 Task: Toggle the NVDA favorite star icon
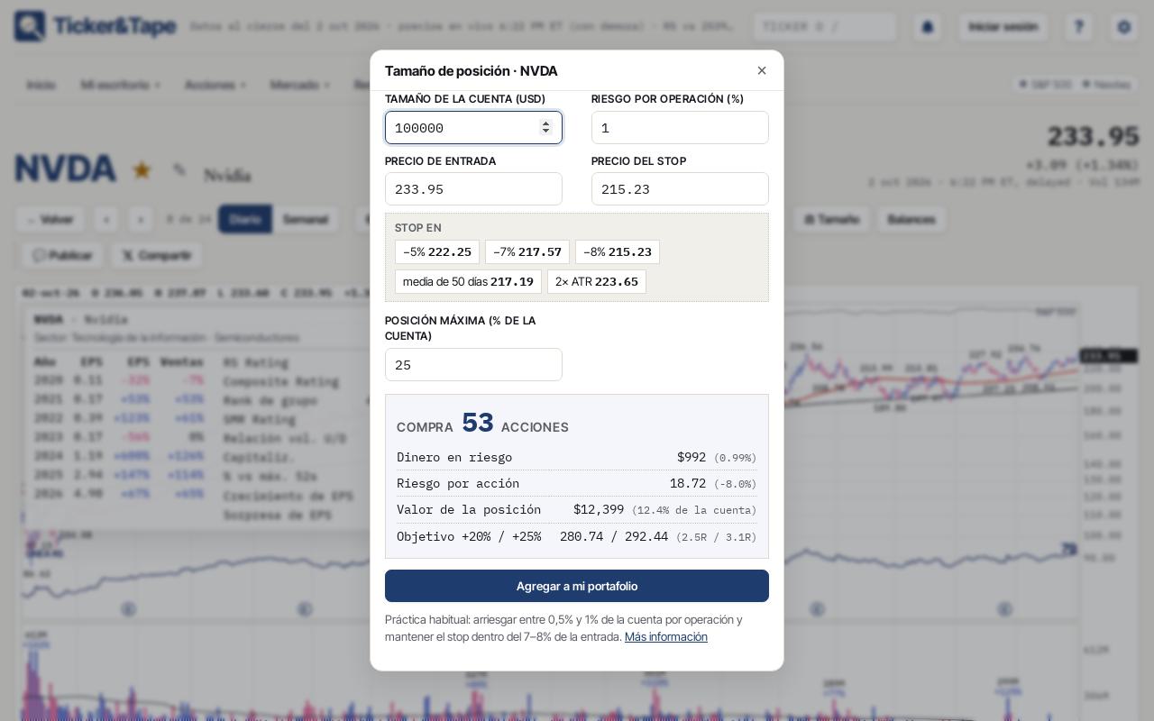pos(142,169)
